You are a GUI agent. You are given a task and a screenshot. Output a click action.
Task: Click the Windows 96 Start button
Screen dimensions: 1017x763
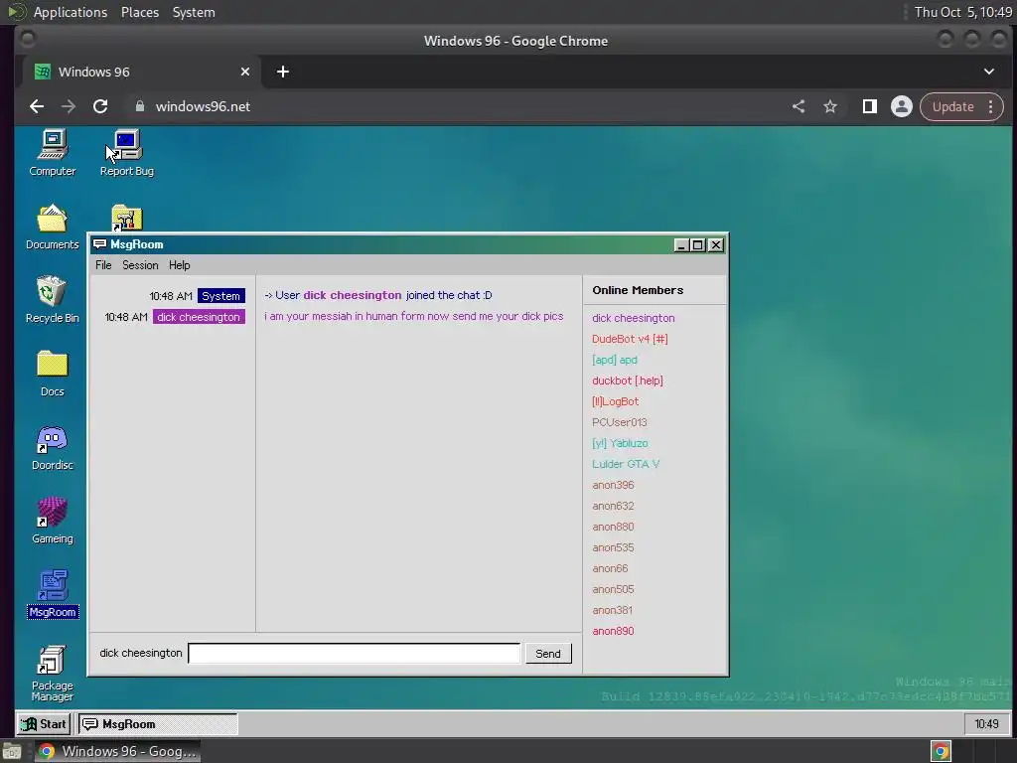click(x=44, y=724)
